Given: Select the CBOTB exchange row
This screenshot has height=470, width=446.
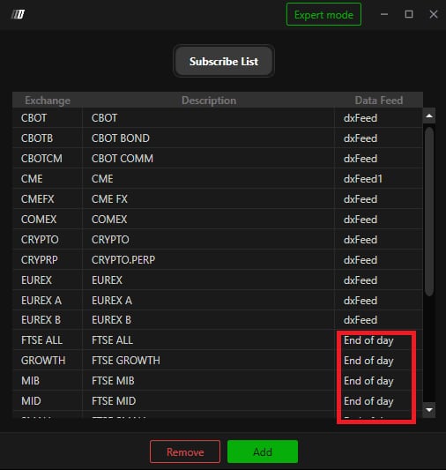Looking at the screenshot, I should (x=218, y=138).
